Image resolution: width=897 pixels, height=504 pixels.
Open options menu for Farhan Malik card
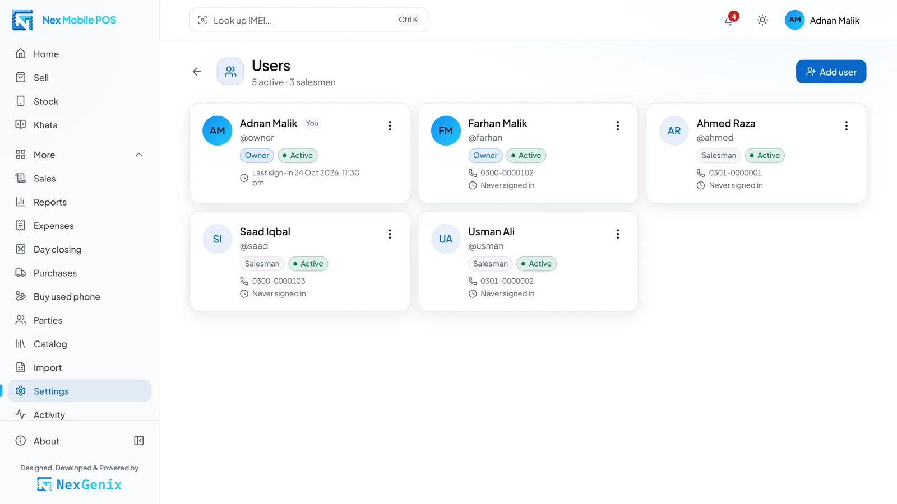[x=618, y=126]
